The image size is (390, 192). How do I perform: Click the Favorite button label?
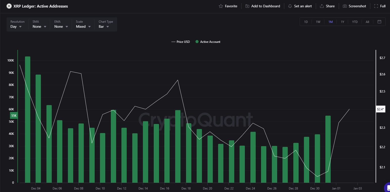pyautogui.click(x=231, y=6)
